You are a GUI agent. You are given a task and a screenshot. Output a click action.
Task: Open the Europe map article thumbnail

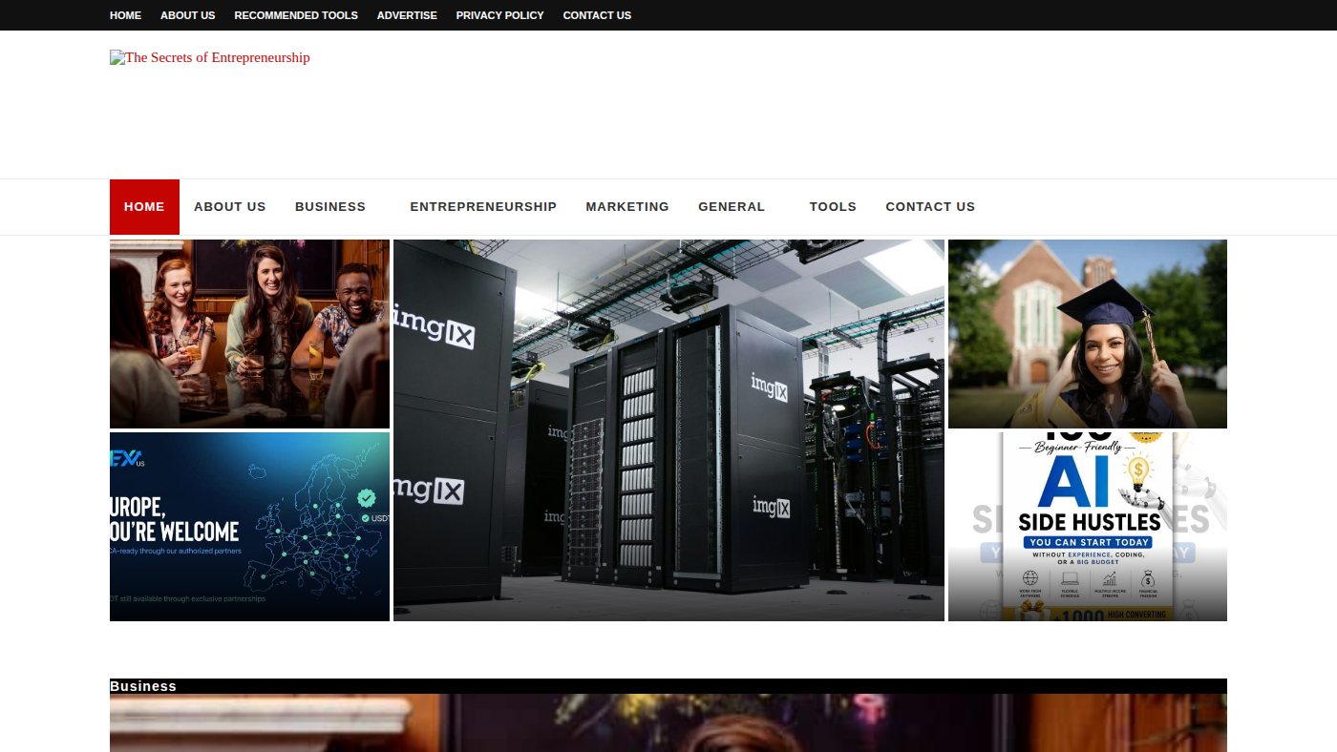[x=249, y=527]
